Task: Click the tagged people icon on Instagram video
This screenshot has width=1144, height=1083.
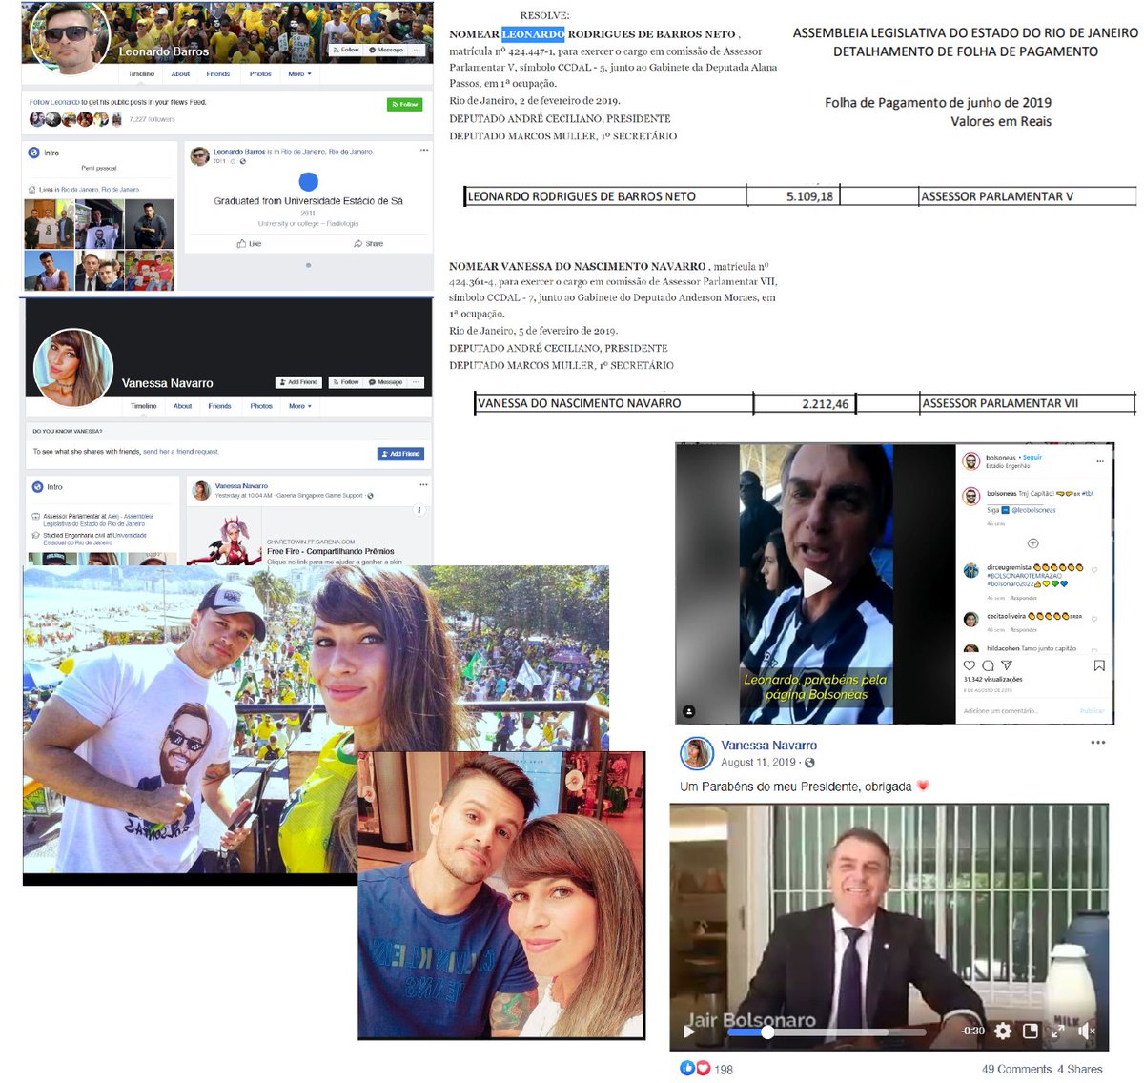Action: 689,710
